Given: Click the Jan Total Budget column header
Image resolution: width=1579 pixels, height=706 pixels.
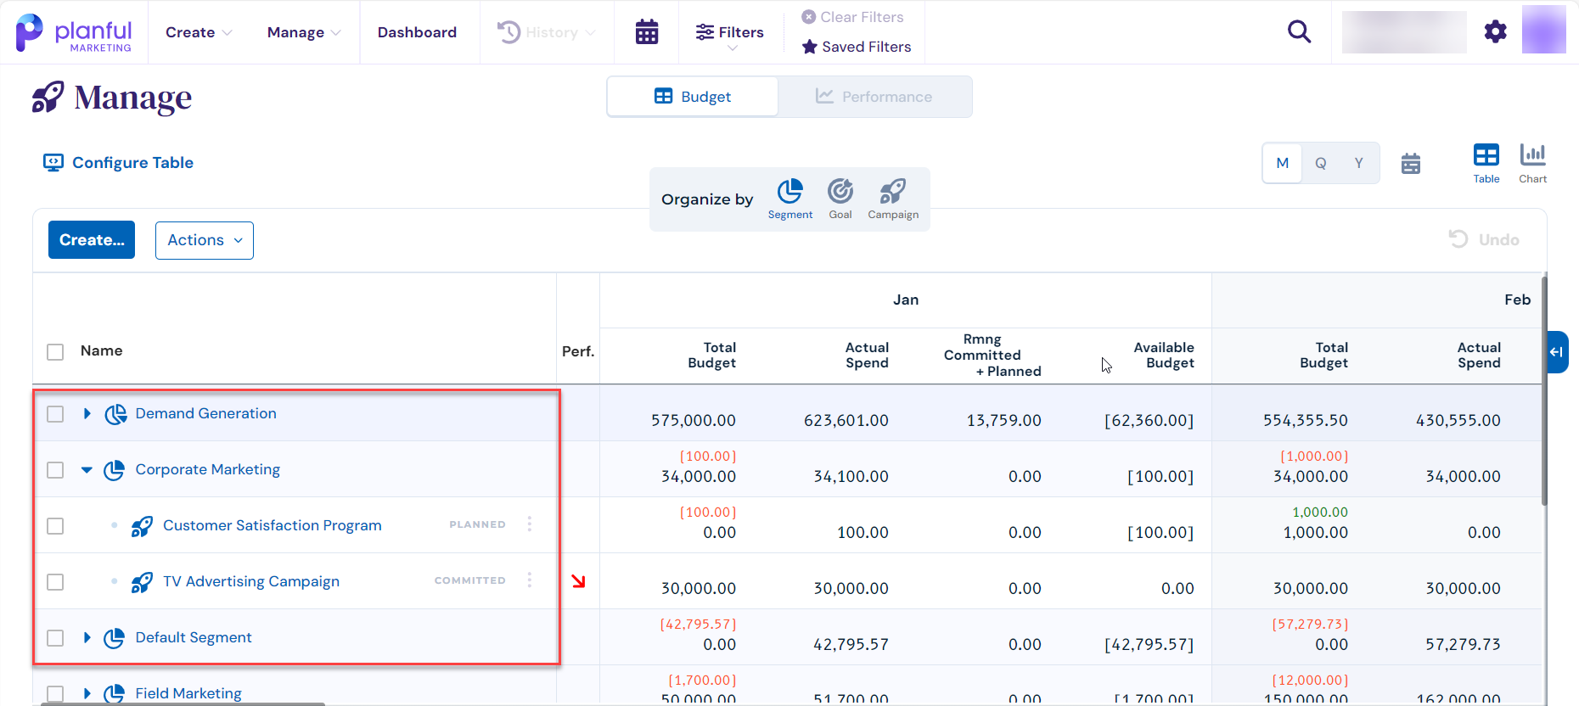Looking at the screenshot, I should click(711, 356).
